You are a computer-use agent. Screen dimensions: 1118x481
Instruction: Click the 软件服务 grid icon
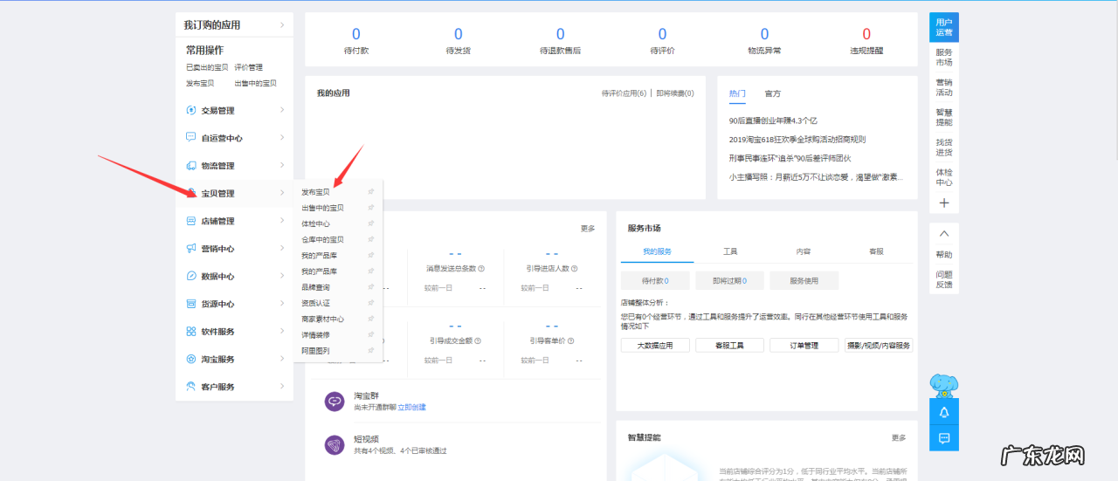(x=192, y=332)
